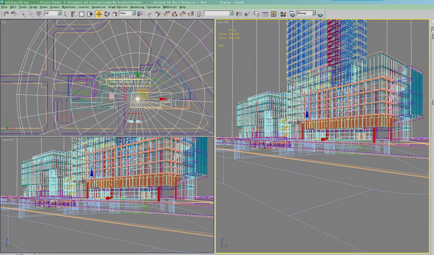Click the 'FPS:' statistics text

click(x=222, y=46)
